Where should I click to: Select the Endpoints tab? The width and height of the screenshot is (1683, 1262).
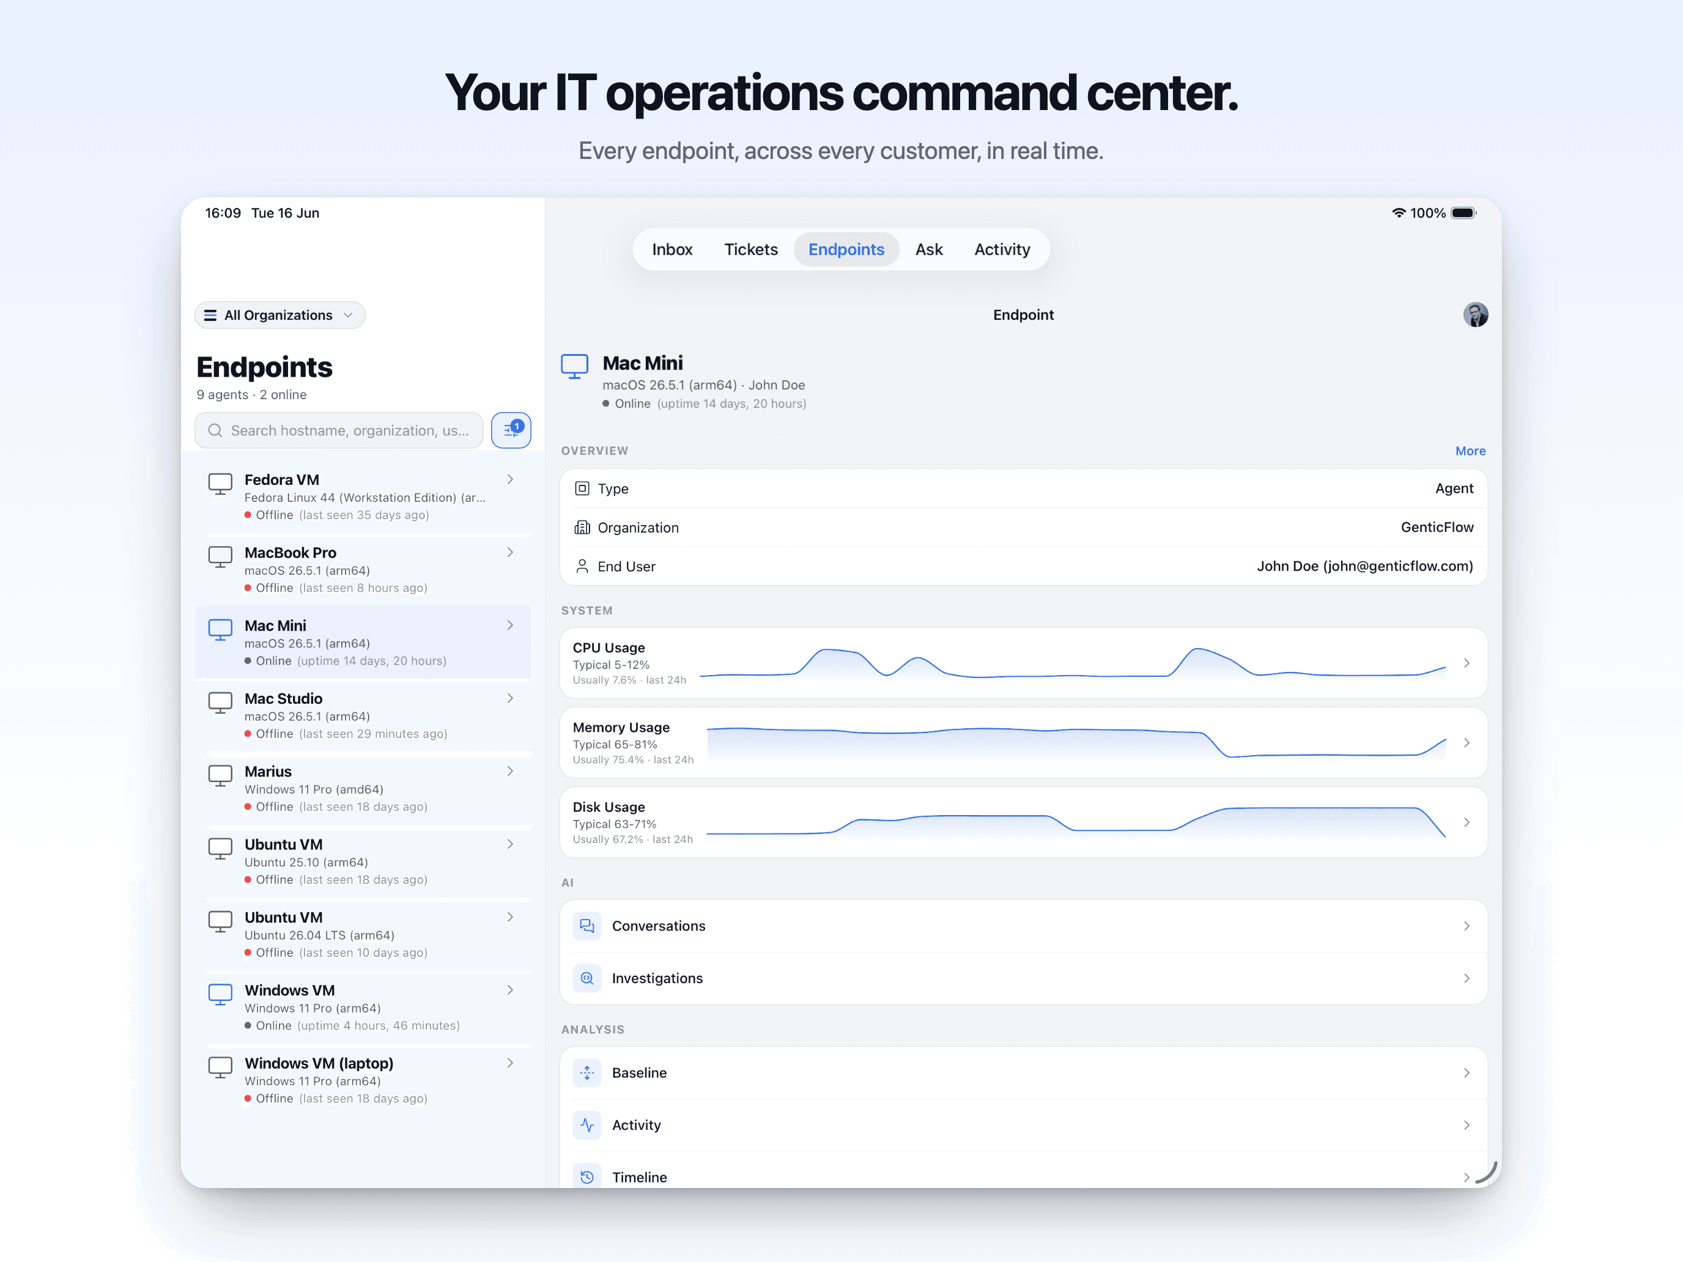(x=846, y=249)
